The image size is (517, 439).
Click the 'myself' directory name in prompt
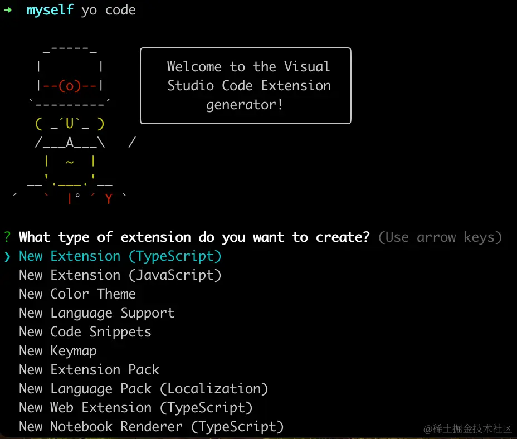pos(50,10)
